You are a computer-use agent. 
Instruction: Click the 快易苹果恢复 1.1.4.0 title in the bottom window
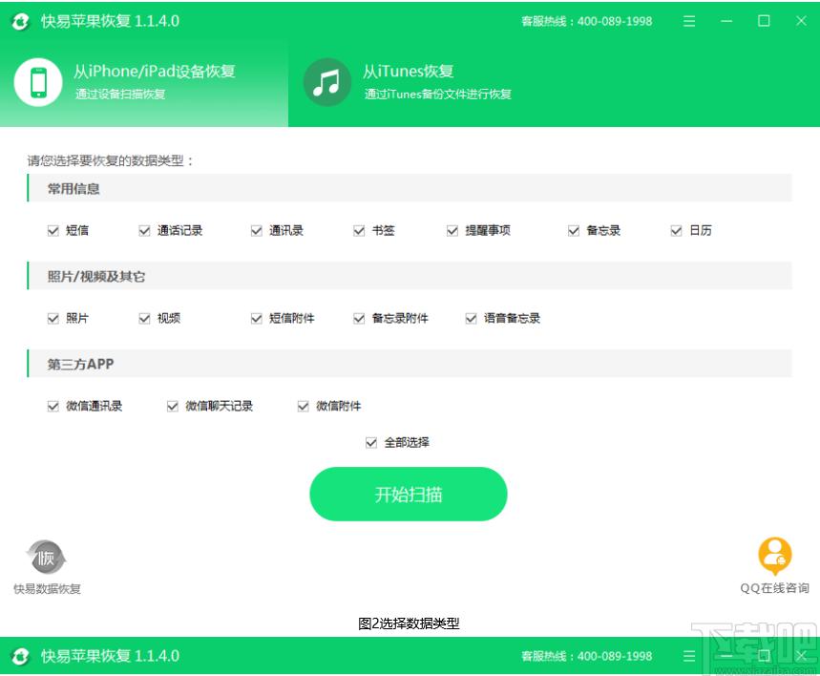click(x=111, y=656)
